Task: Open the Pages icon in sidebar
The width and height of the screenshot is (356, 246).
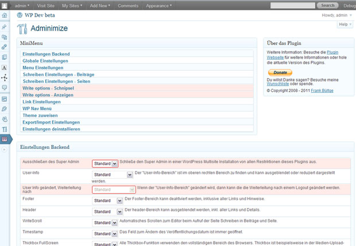Action: (5, 57)
